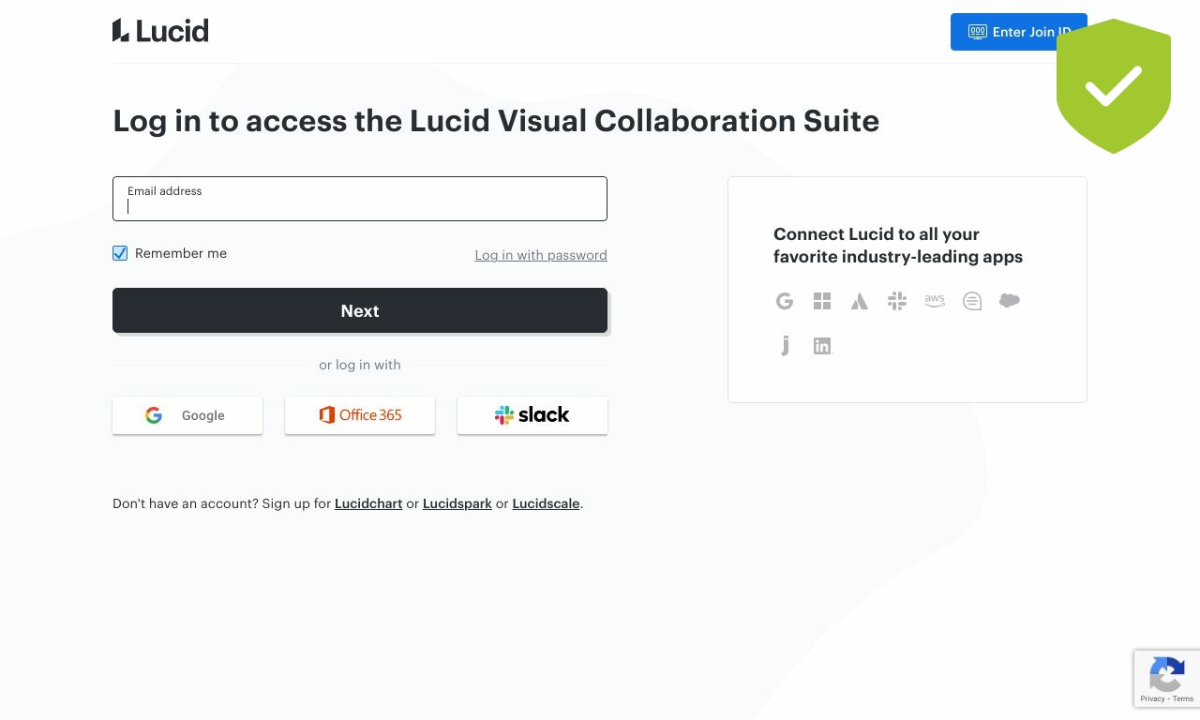Viewport: 1200px width, 720px height.
Task: Log in with Google button
Action: (187, 415)
